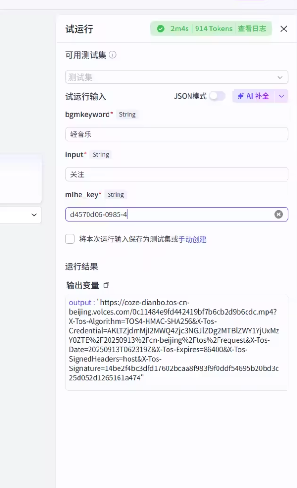
Task: Click the 914 Tokens label
Action: pyautogui.click(x=214, y=29)
